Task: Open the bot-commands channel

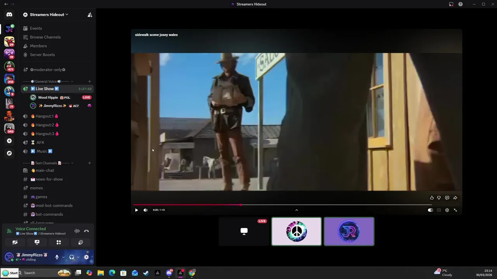Action: 57,214
